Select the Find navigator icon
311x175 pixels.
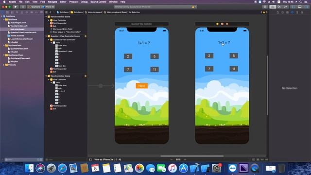[17, 12]
